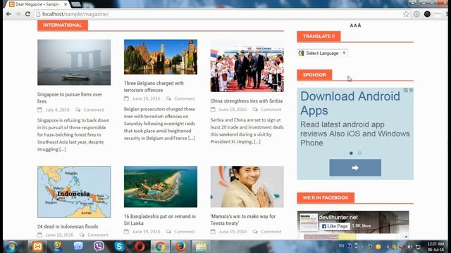Click the Facebook Like Page button
Image resolution: width=451 pixels, height=253 pixels.
pos(335,226)
